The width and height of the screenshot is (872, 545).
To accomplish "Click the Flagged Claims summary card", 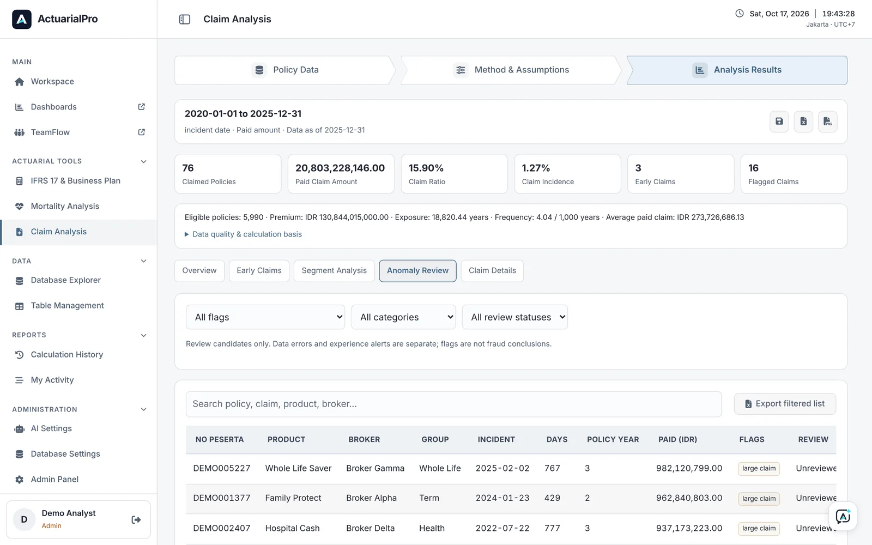I will pyautogui.click(x=794, y=174).
